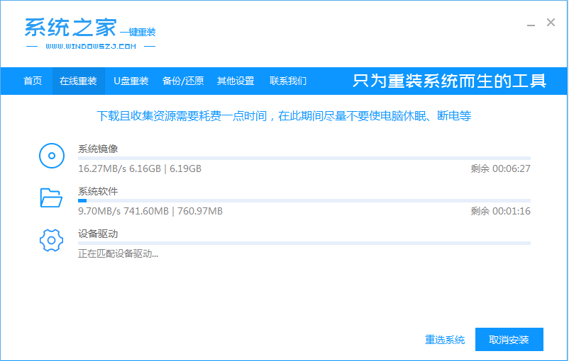
Task: Open the 首页 tab
Action: click(33, 81)
